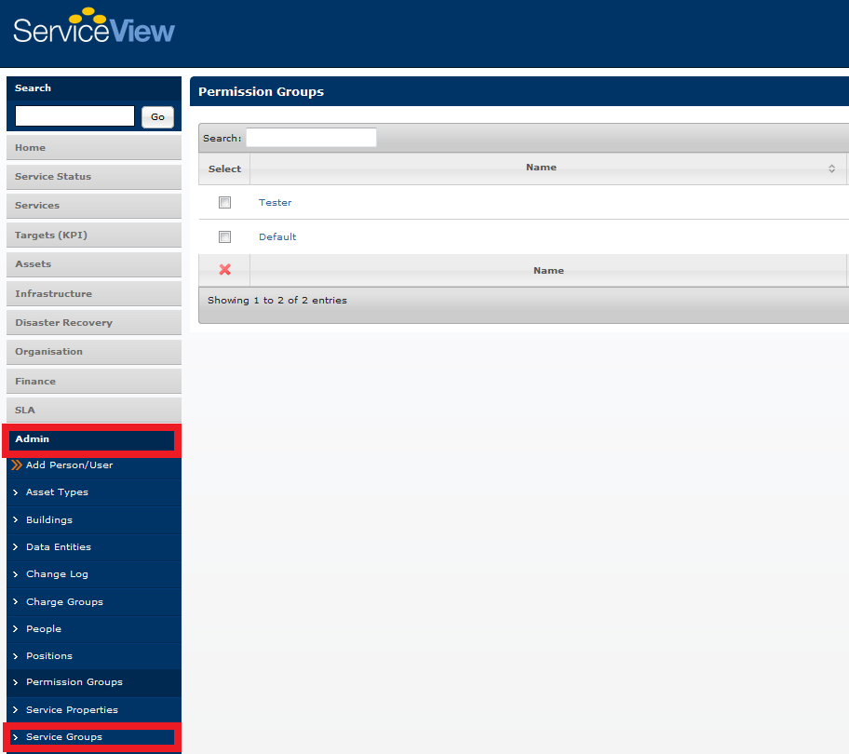849x754 pixels.
Task: Click the chevron beside Permission Groups
Action: 15,682
